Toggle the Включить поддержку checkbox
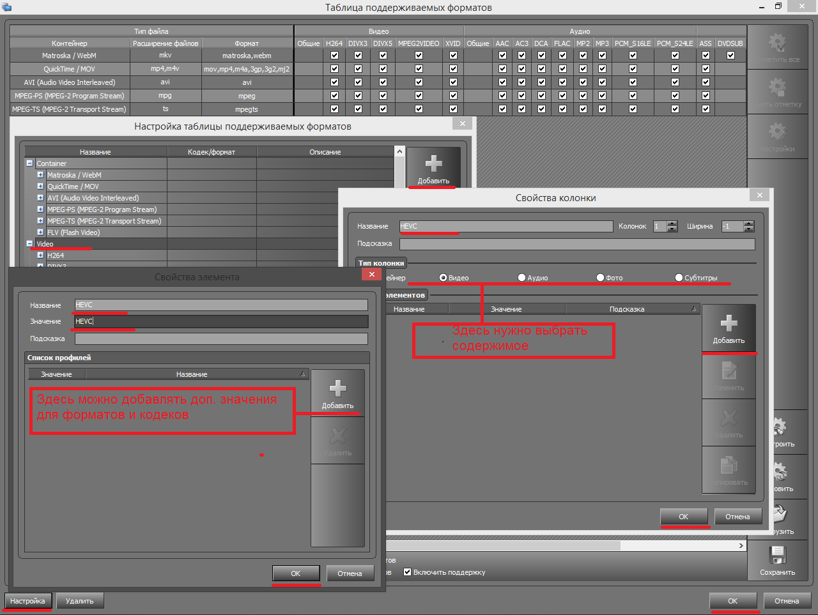 (408, 572)
